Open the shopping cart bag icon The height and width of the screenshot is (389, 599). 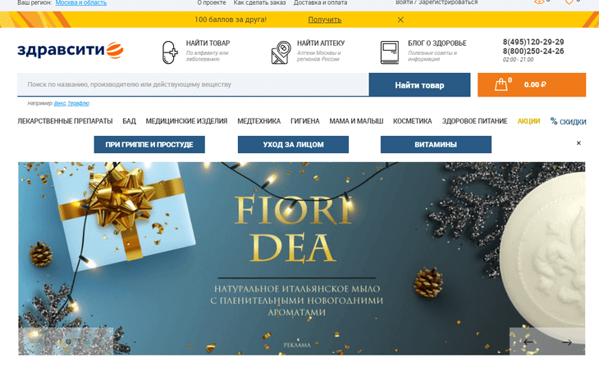pos(501,84)
